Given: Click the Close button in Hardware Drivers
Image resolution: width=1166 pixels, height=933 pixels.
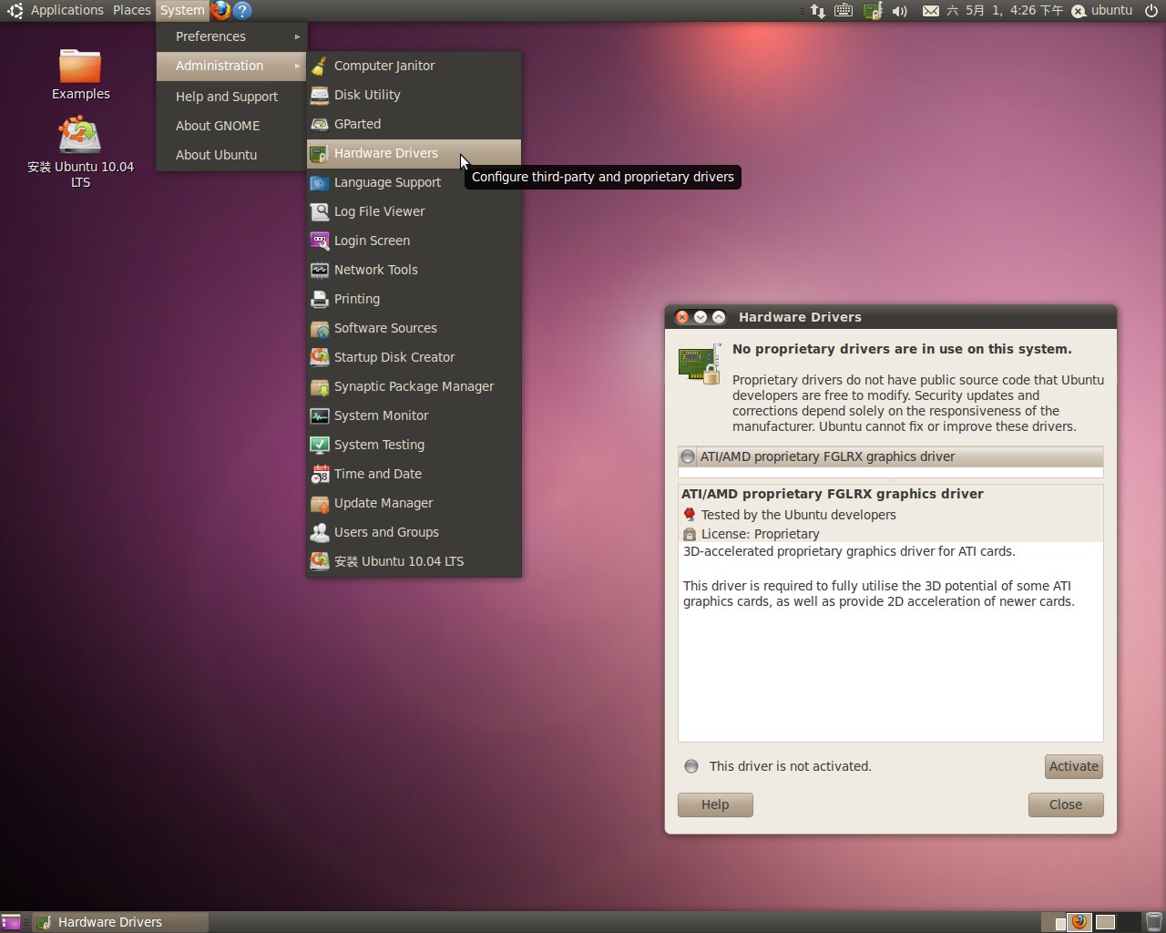Looking at the screenshot, I should tap(1066, 805).
